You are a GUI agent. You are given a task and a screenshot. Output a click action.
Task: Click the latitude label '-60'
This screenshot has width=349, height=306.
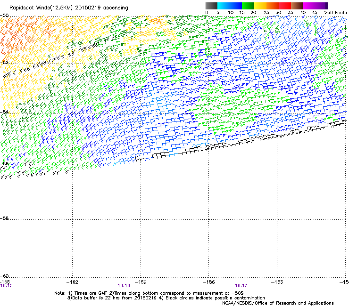click(x=4, y=276)
